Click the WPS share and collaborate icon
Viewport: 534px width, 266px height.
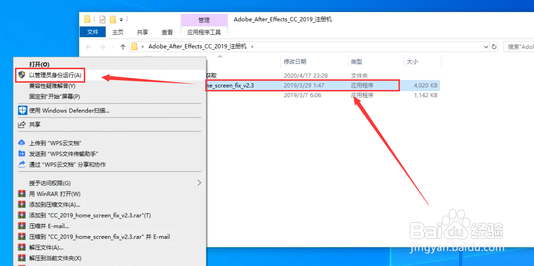point(22,164)
